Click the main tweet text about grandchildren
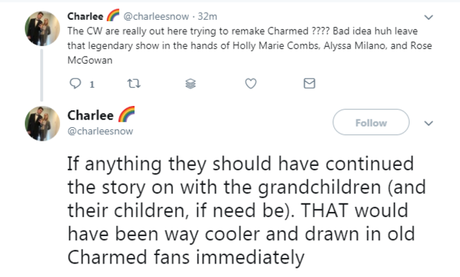Image resolution: width=460 pixels, height=277 pixels. (246, 211)
